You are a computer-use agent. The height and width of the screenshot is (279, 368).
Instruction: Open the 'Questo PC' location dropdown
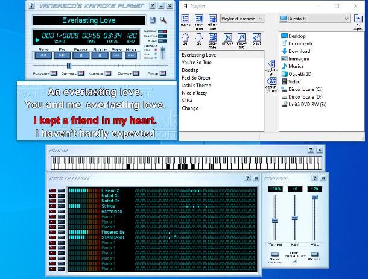tap(314, 19)
